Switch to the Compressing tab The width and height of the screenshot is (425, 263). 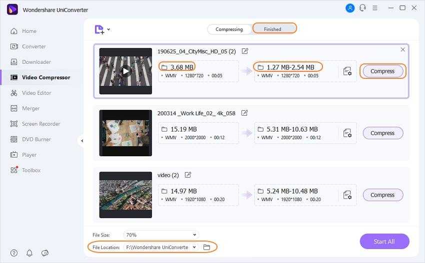point(229,29)
